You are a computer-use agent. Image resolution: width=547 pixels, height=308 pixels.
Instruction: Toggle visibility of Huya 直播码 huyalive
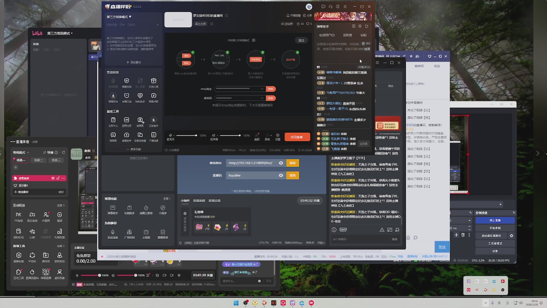pyautogui.click(x=281, y=175)
